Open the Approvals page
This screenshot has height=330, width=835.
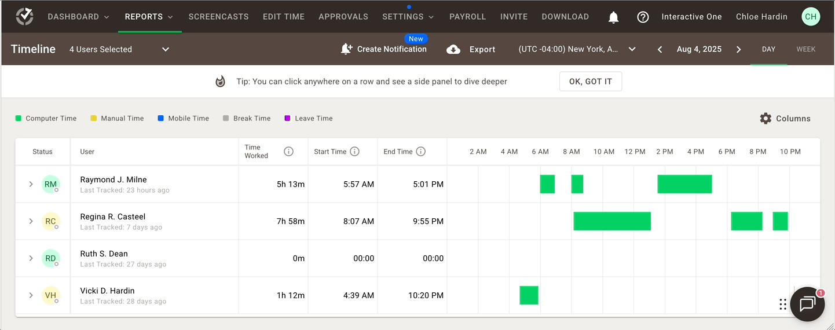coord(343,17)
